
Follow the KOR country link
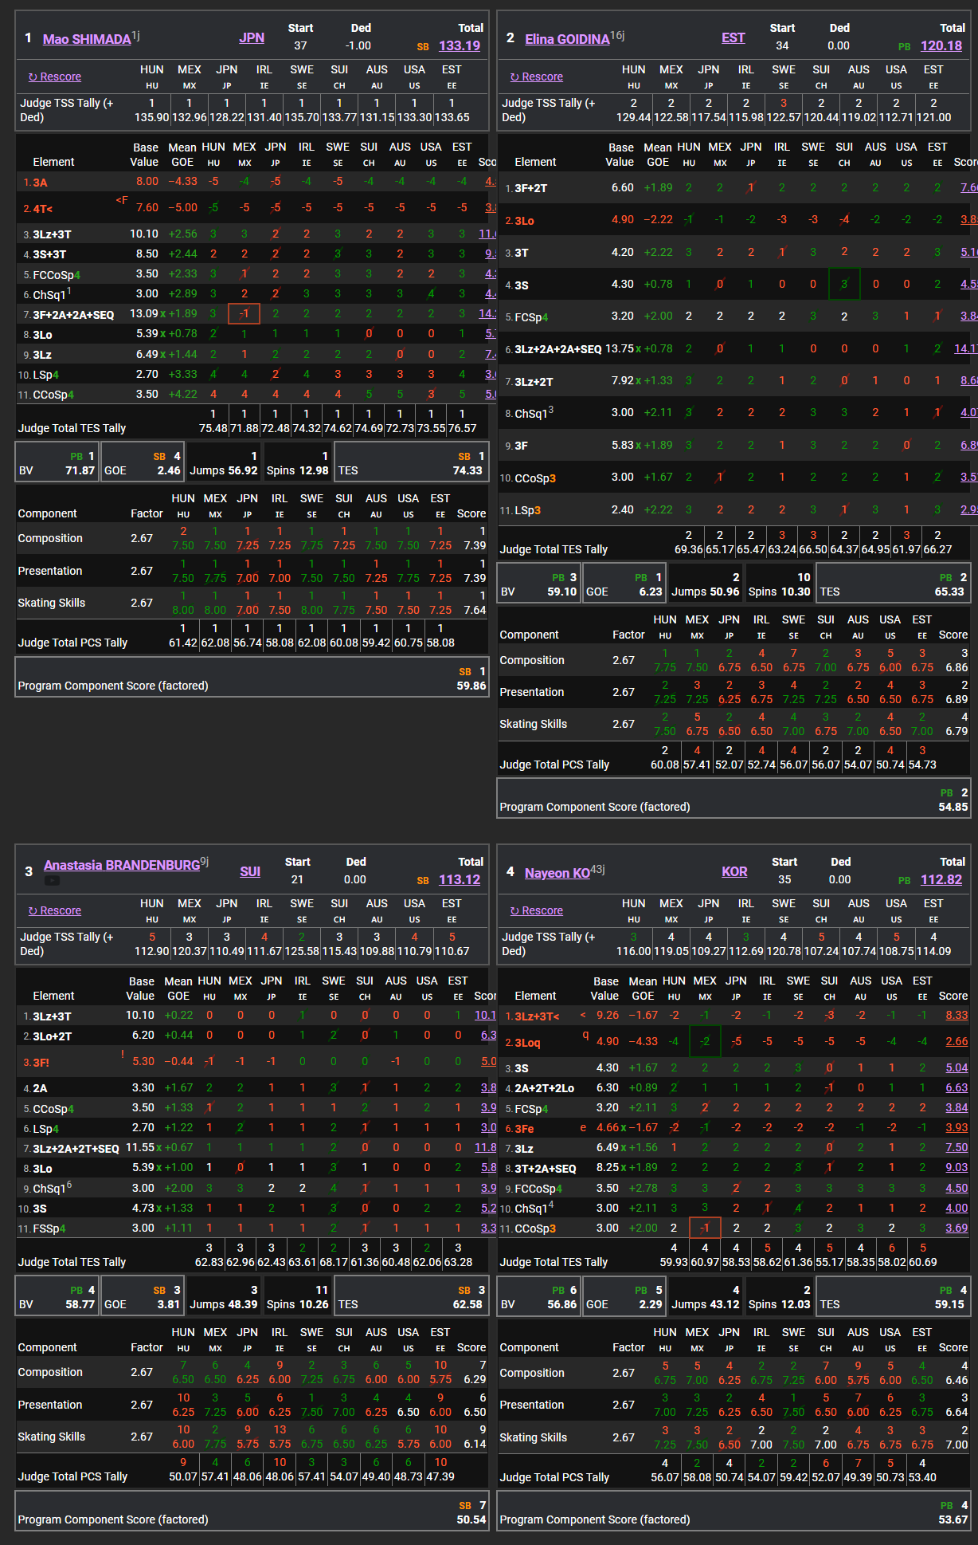pos(734,871)
